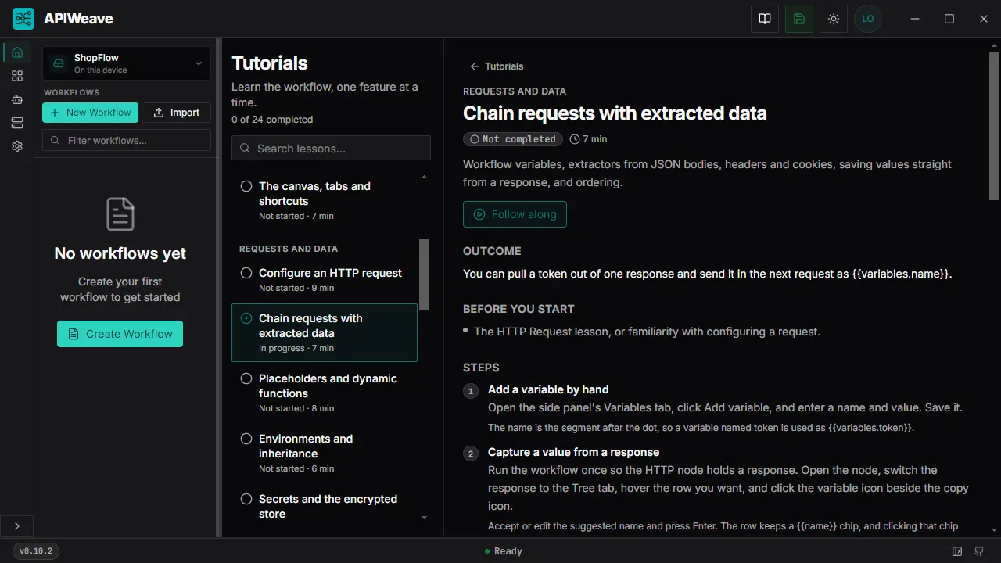Click the empty workflows document icon
This screenshot has width=1001, height=563.
click(120, 214)
